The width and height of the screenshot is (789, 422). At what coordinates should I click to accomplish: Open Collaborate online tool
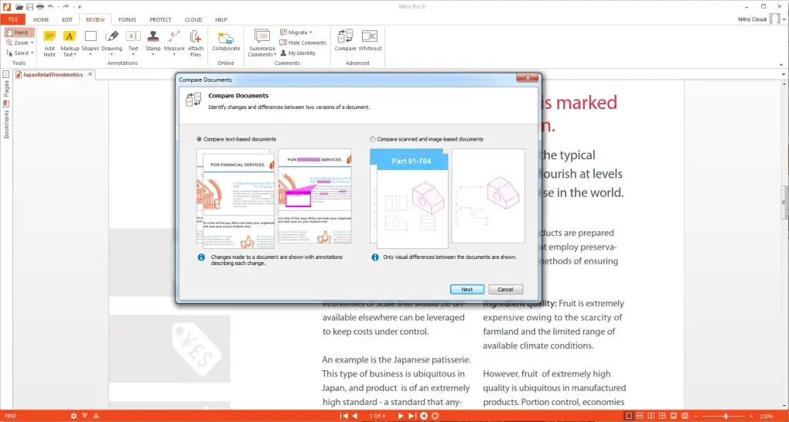(226, 43)
